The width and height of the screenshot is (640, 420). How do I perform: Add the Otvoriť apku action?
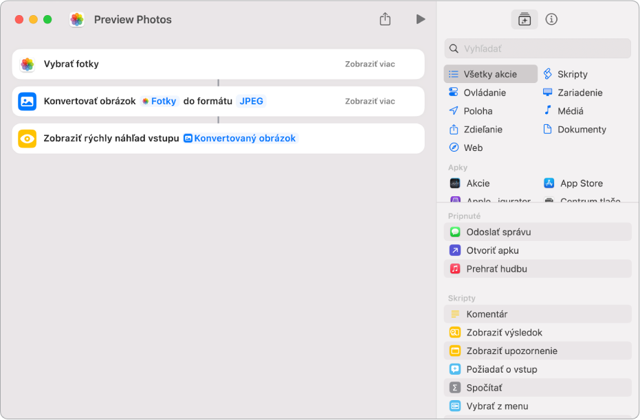point(538,250)
